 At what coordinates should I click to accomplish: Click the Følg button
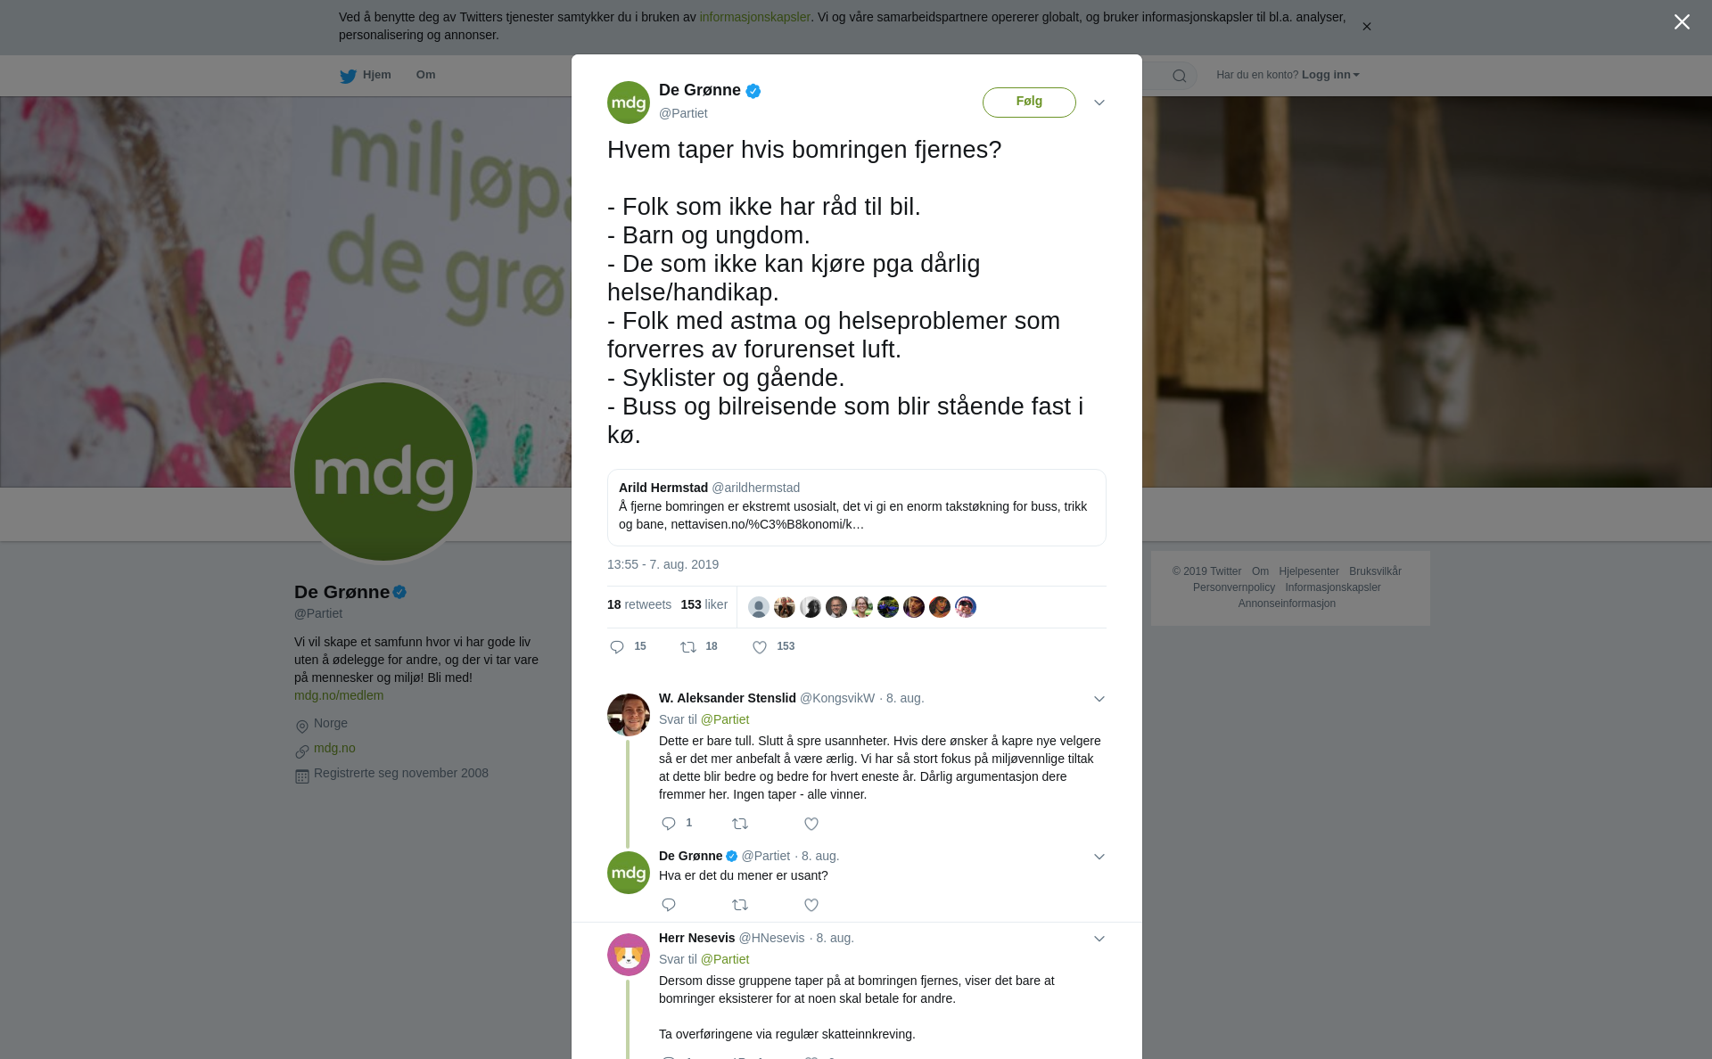click(1029, 102)
